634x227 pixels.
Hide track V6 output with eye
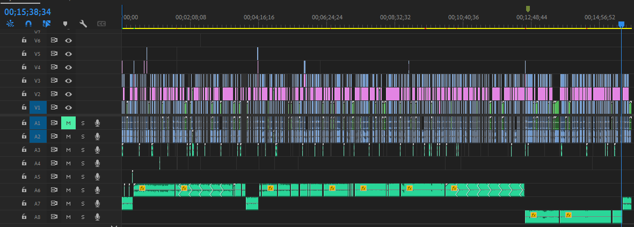point(69,40)
